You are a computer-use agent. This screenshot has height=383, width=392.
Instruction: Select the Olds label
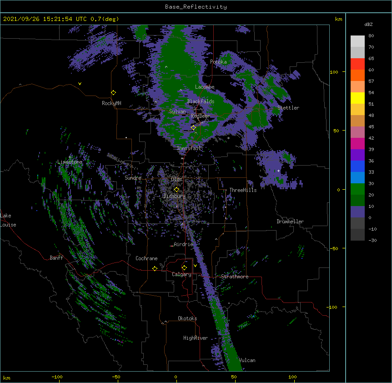pos(176,179)
